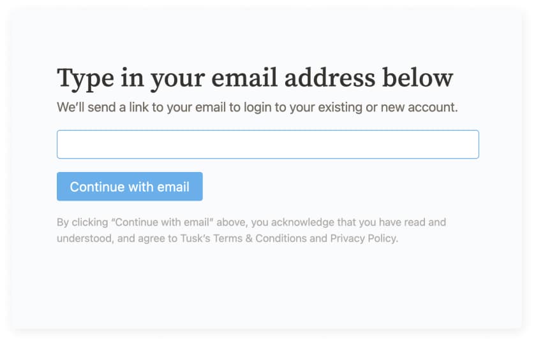Image resolution: width=536 pixels, height=344 pixels.
Task: Click the word "email" in the large heading
Action: 244,78
